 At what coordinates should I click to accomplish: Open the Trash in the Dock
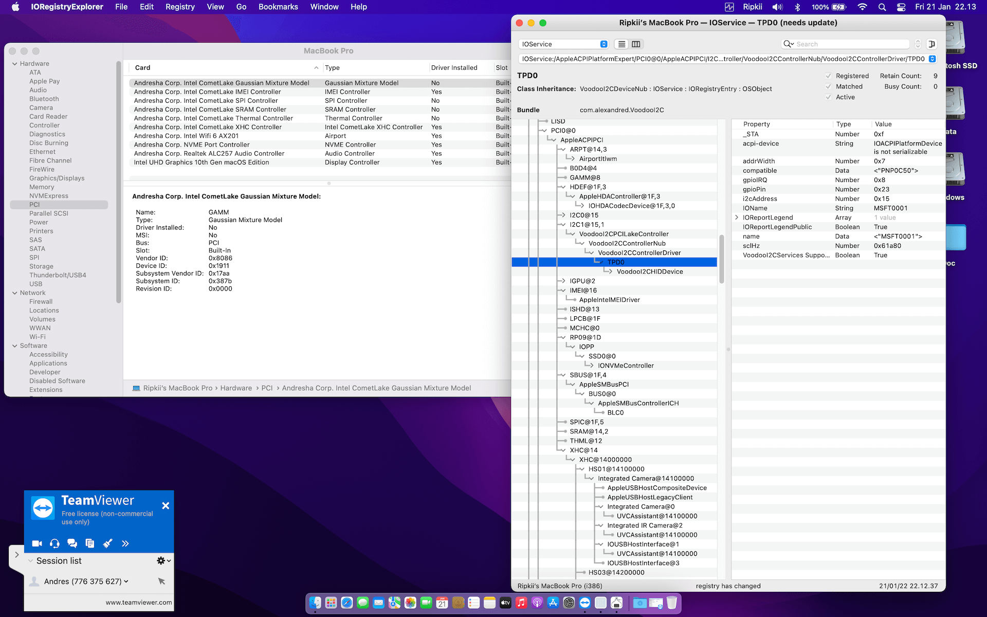(x=672, y=603)
